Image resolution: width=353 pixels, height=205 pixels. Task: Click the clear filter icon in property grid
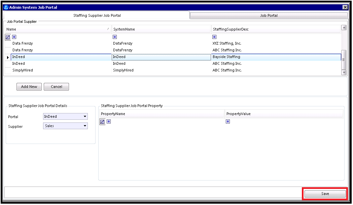(x=102, y=122)
